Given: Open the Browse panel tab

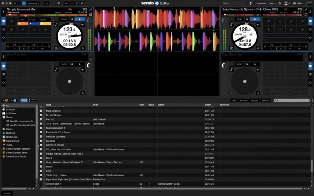Looking at the screenshot, I should tap(243, 100).
